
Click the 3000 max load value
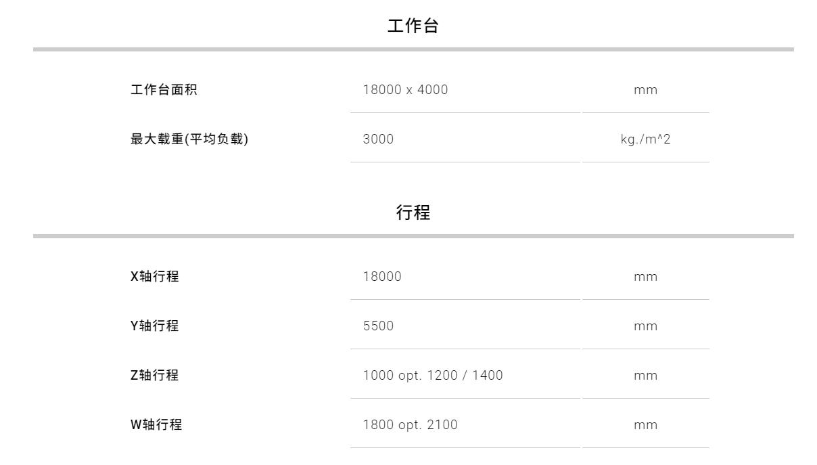tap(378, 139)
